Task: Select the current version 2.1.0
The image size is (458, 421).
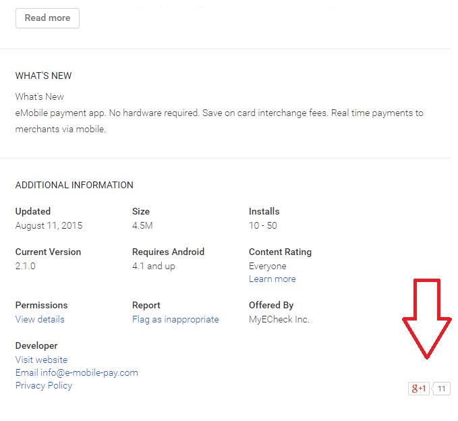Action: point(25,266)
